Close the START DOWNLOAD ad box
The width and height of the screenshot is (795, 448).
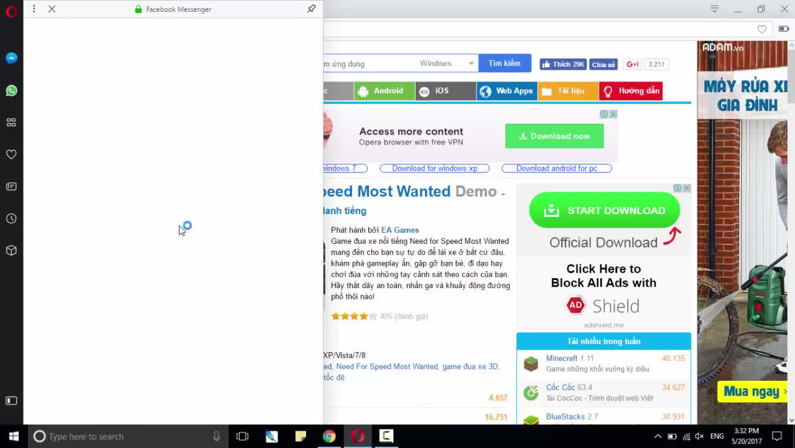point(687,188)
